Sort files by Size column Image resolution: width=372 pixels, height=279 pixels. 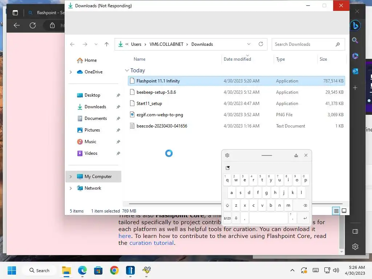coord(323,59)
